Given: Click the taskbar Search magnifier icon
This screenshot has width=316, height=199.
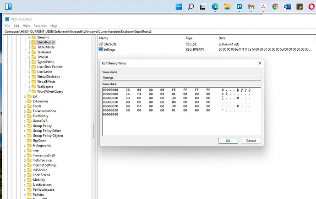Looking at the screenshot, I should [x=191, y=7].
